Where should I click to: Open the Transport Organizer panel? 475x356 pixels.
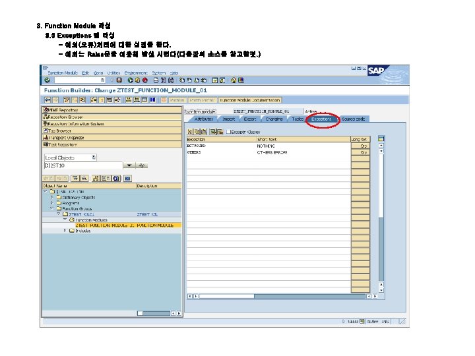pos(111,137)
